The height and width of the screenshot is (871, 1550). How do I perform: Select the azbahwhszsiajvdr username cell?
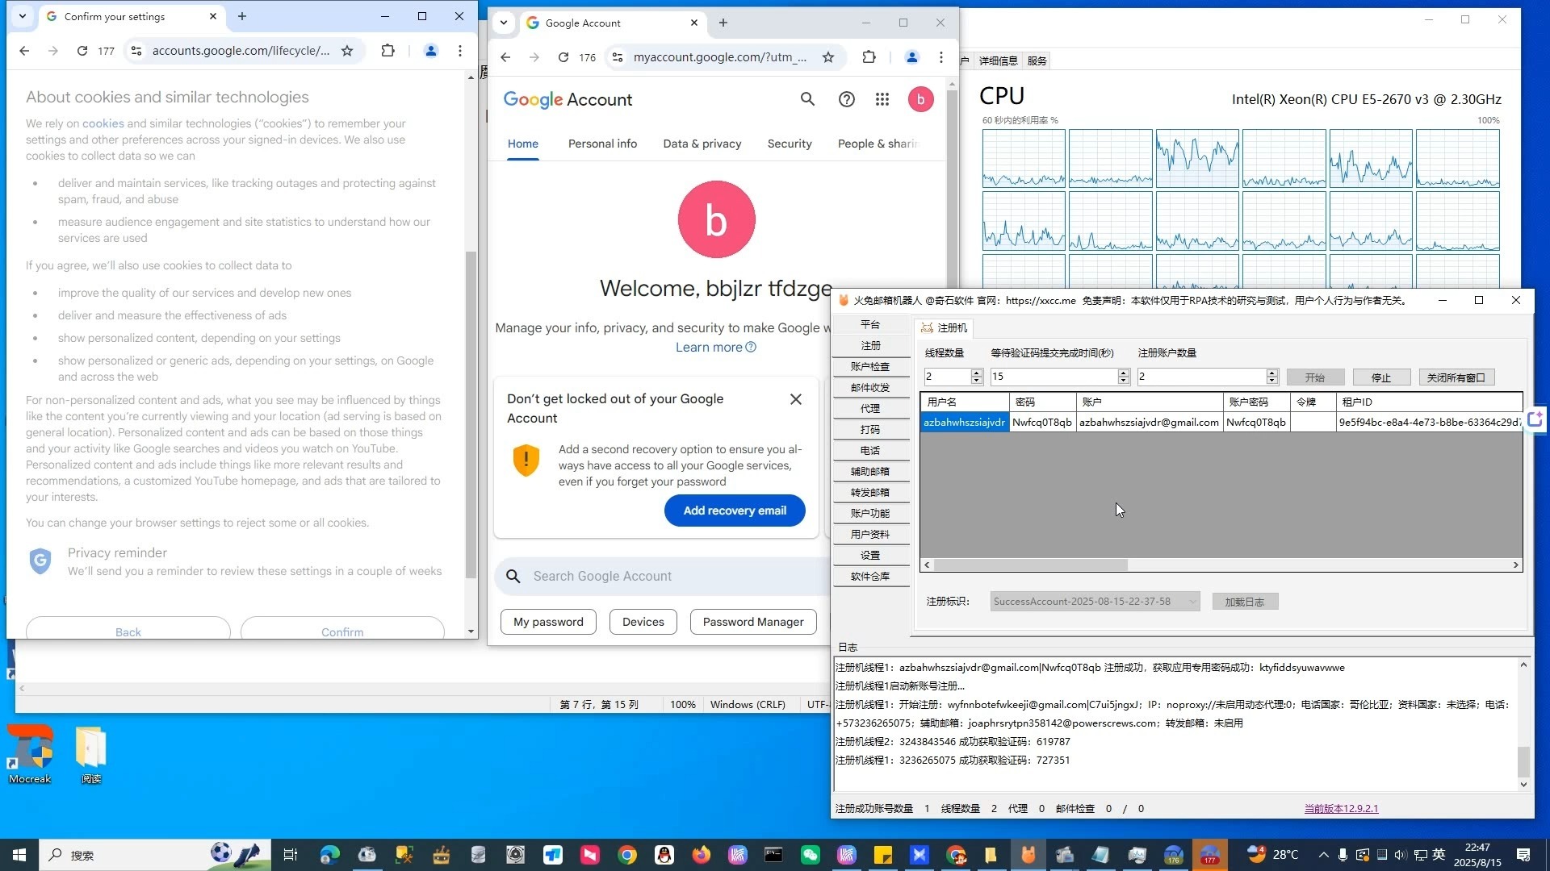coord(965,422)
